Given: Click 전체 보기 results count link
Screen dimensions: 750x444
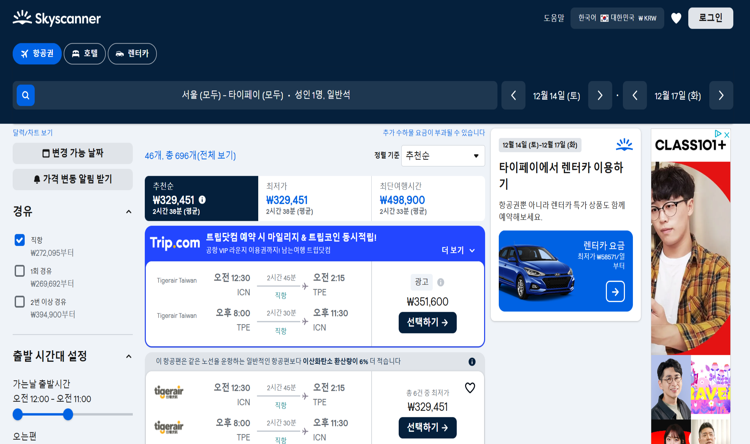Looking at the screenshot, I should (x=190, y=156).
